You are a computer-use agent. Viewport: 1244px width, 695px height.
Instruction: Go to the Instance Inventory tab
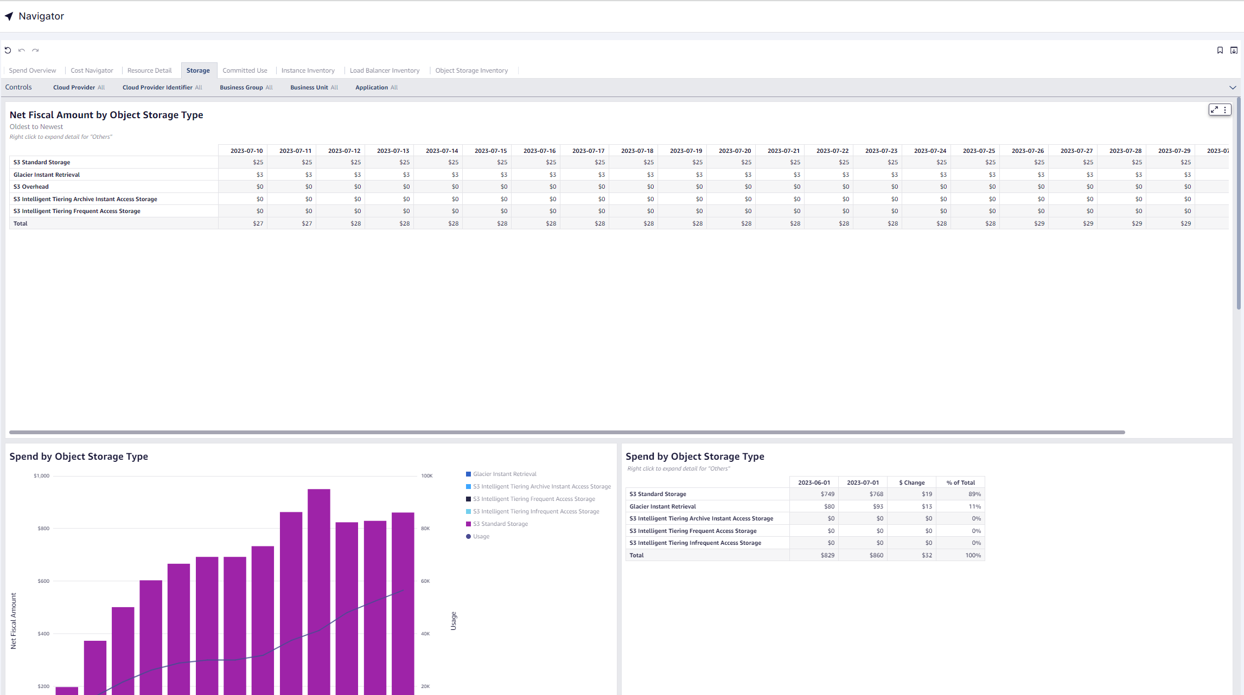pyautogui.click(x=308, y=70)
